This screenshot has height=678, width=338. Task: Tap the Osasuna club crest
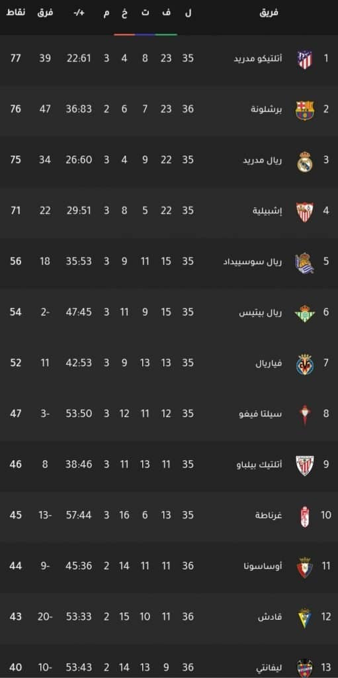(x=305, y=567)
